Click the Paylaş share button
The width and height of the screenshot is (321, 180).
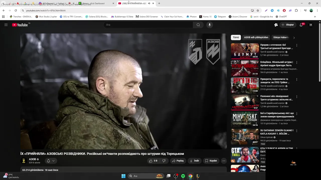tap(178, 161)
